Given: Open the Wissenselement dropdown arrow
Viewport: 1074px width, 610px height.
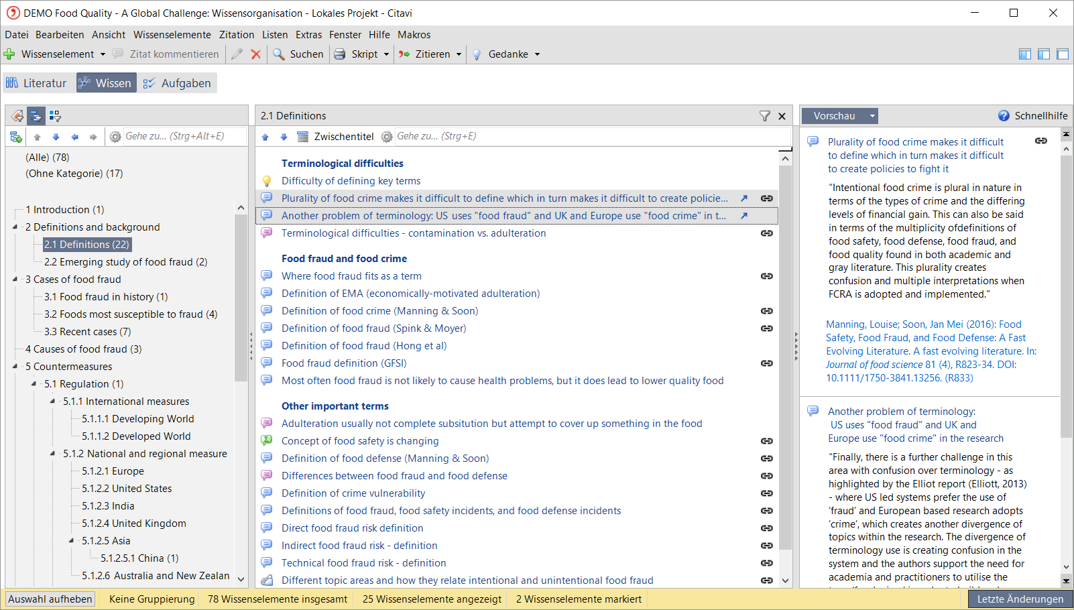Looking at the screenshot, I should click(103, 54).
